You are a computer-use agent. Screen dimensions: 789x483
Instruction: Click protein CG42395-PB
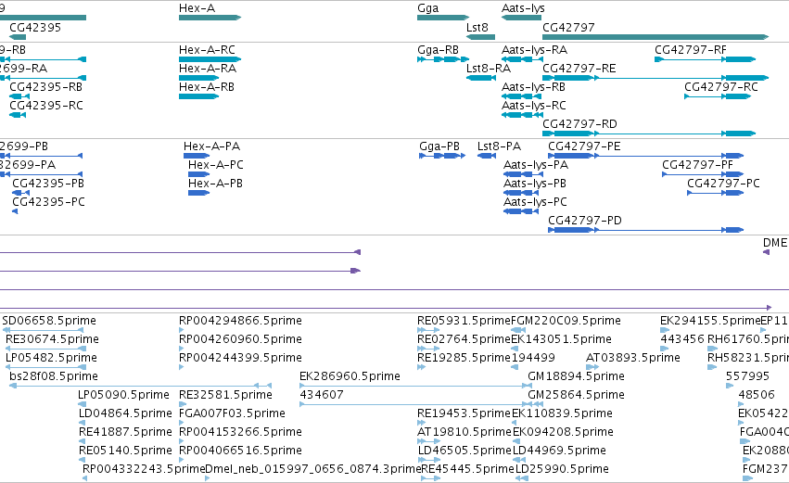tap(21, 193)
